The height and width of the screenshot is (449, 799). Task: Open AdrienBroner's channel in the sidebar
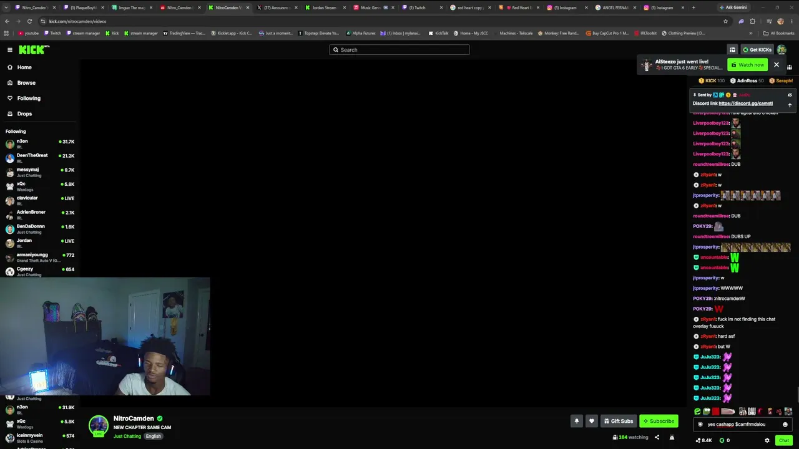pos(39,215)
